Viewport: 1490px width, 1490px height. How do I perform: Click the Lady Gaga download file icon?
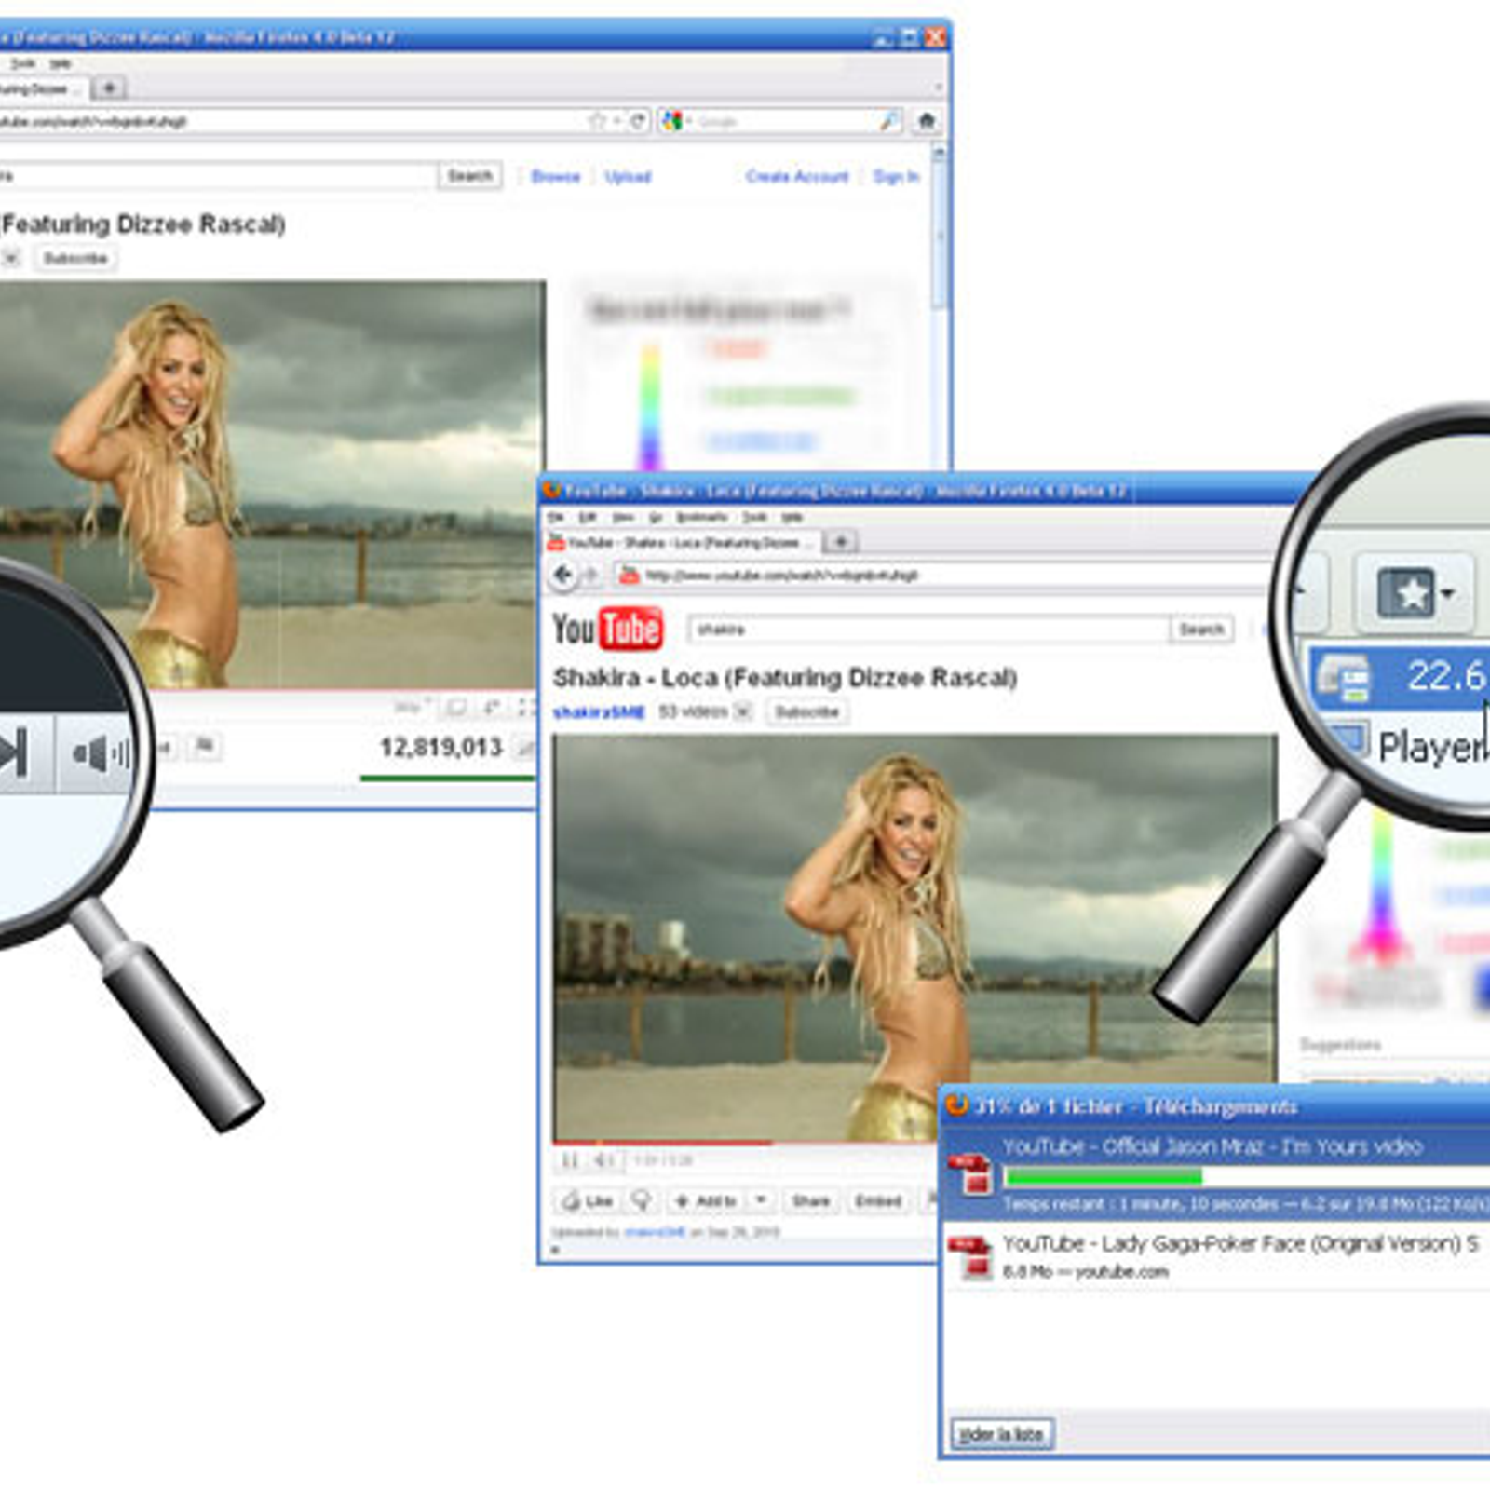970,1256
